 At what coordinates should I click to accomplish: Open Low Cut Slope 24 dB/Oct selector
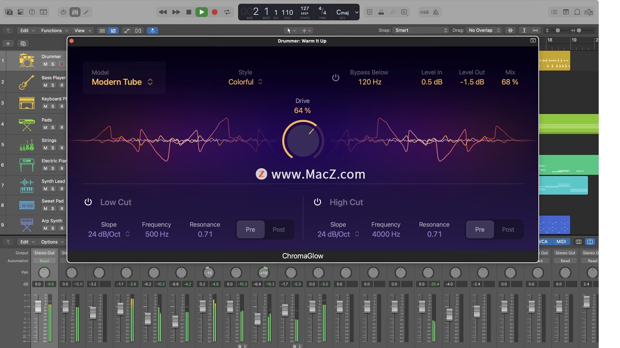(109, 234)
